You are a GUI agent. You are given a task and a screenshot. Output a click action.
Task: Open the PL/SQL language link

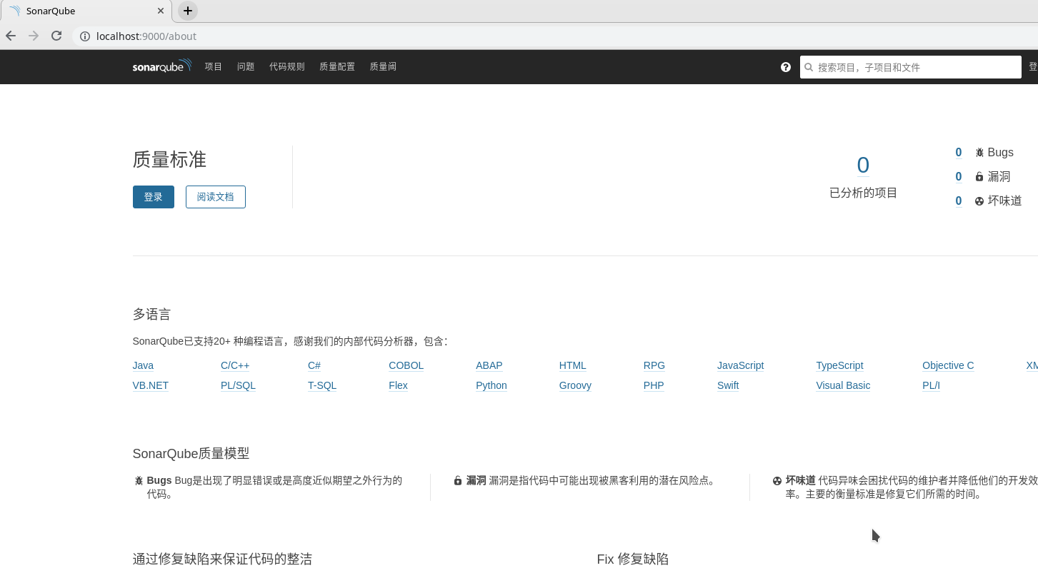click(238, 385)
